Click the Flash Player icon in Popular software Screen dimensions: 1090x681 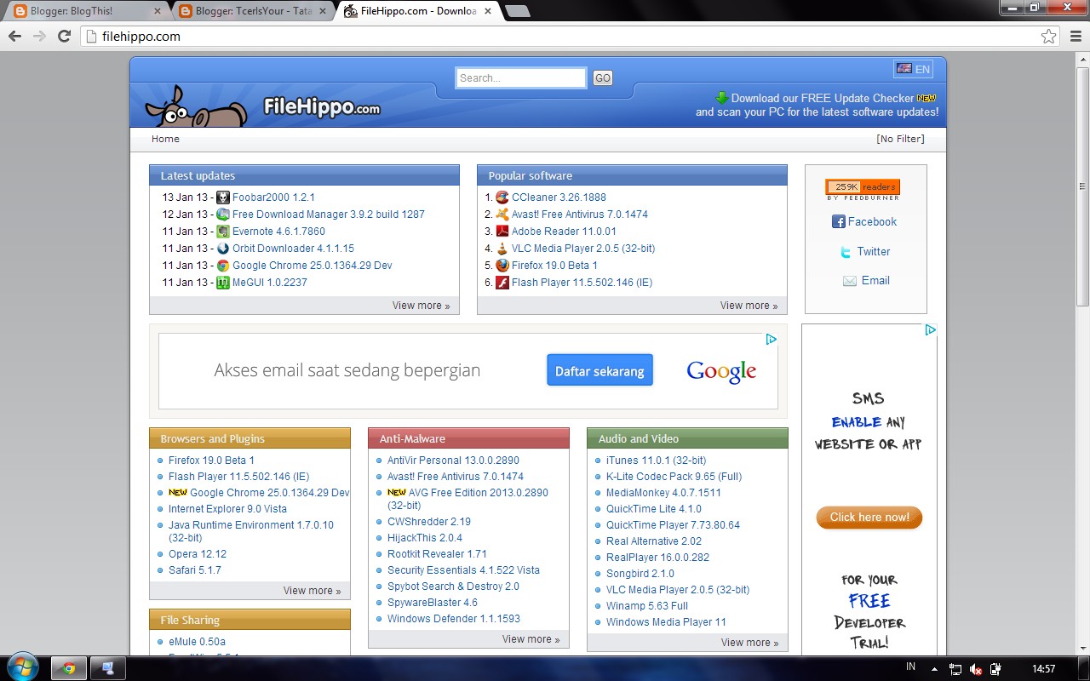click(x=502, y=283)
